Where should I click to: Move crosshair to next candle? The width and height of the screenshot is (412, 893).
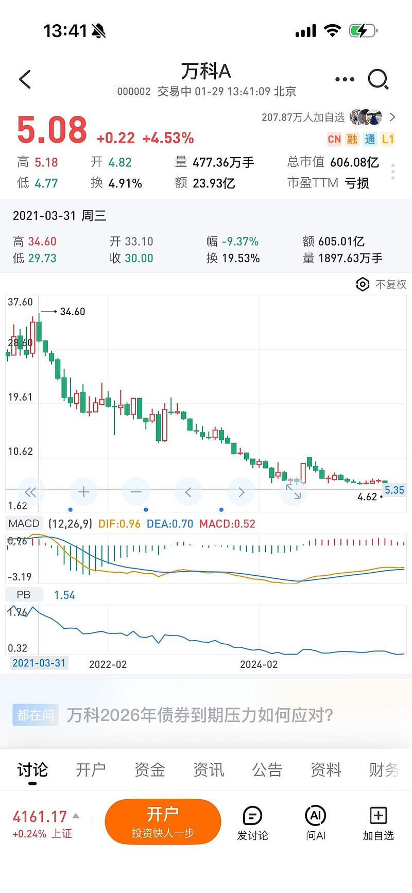coord(241,492)
